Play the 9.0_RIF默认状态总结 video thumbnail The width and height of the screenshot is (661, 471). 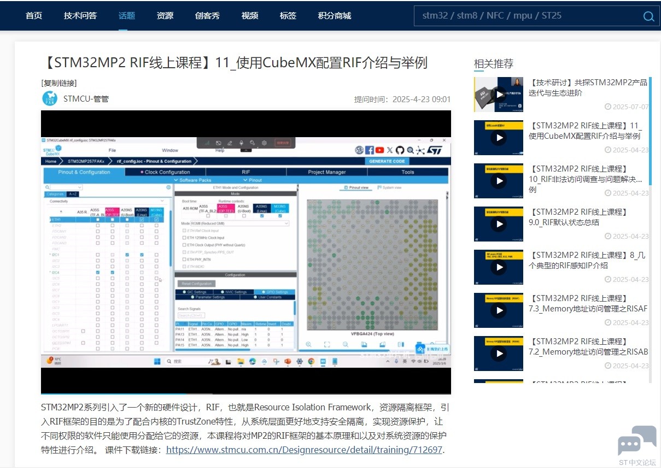tap(498, 224)
